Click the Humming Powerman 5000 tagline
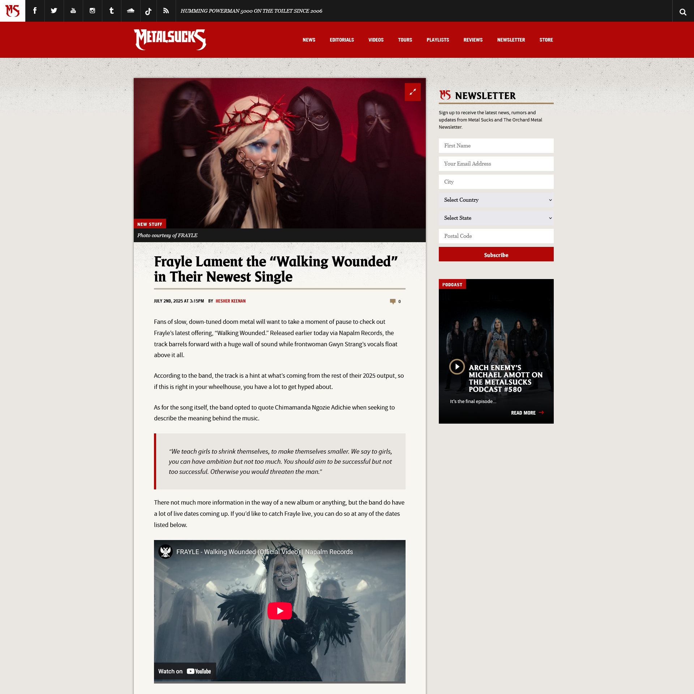This screenshot has width=694, height=694. [251, 11]
